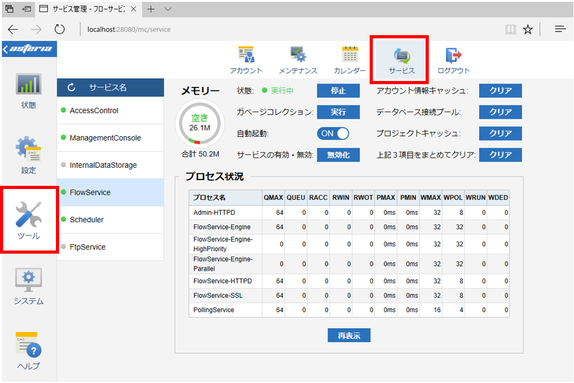Open the ヘルプ help sidebar icon

point(28,351)
